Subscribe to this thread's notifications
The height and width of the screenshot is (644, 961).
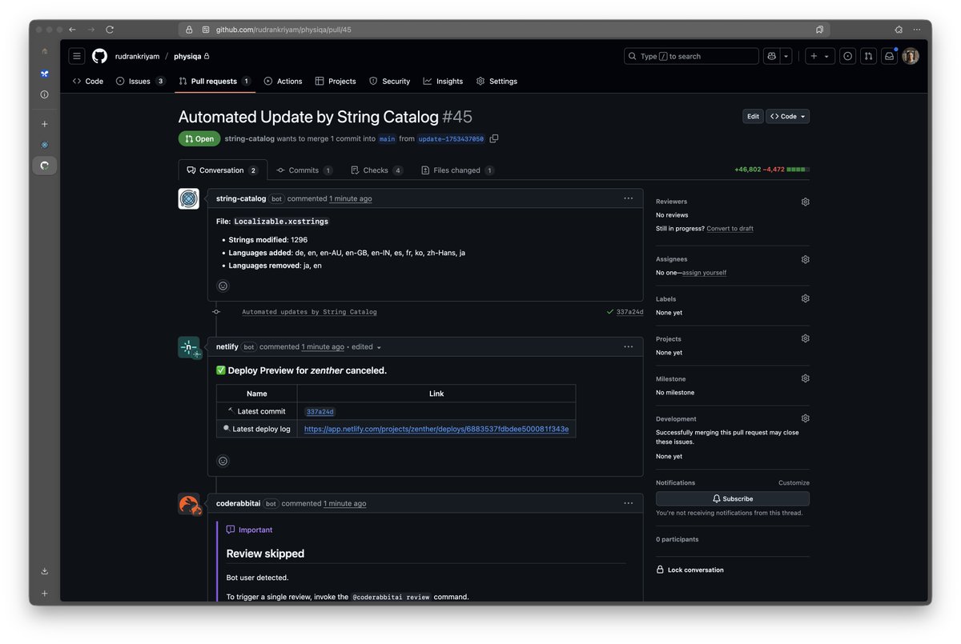(x=733, y=498)
